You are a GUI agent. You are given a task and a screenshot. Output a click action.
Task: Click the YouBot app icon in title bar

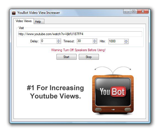[x=14, y=13]
